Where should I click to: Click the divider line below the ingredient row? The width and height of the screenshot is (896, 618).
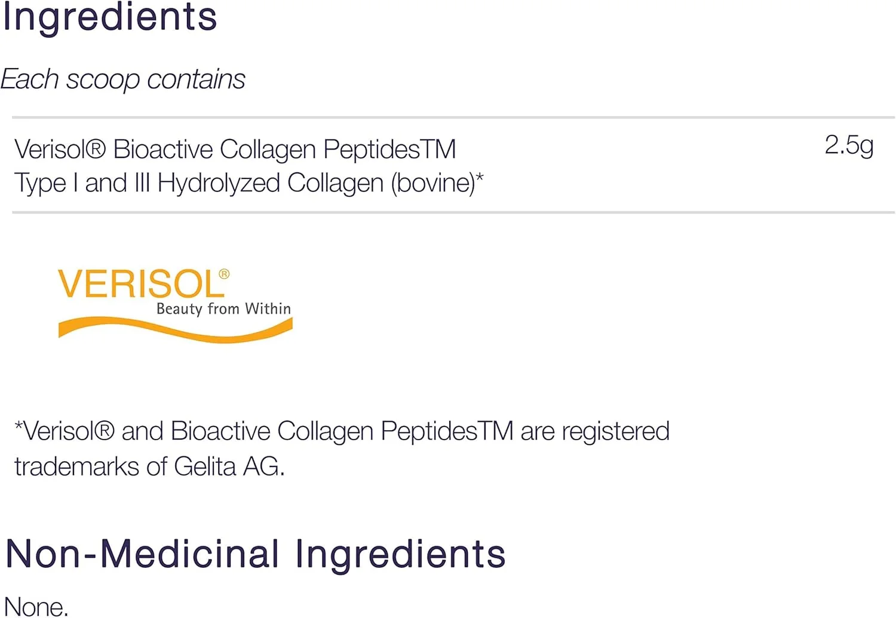coord(453,212)
